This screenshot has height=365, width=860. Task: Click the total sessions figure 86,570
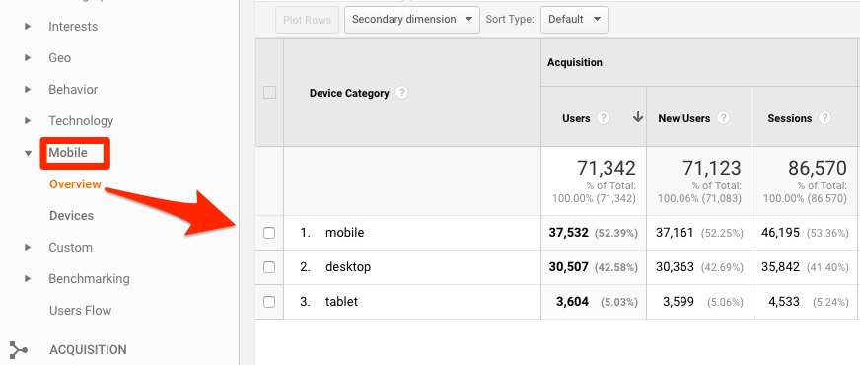[x=818, y=168]
